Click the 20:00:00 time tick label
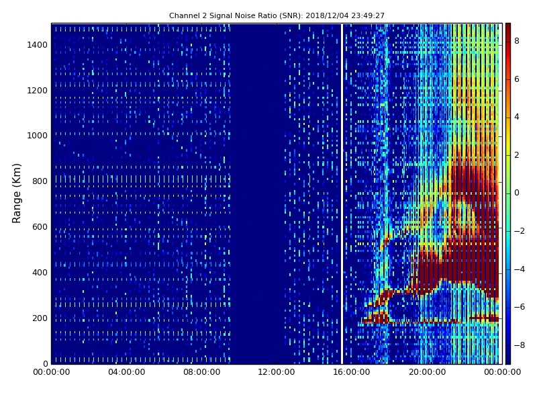 428,372
